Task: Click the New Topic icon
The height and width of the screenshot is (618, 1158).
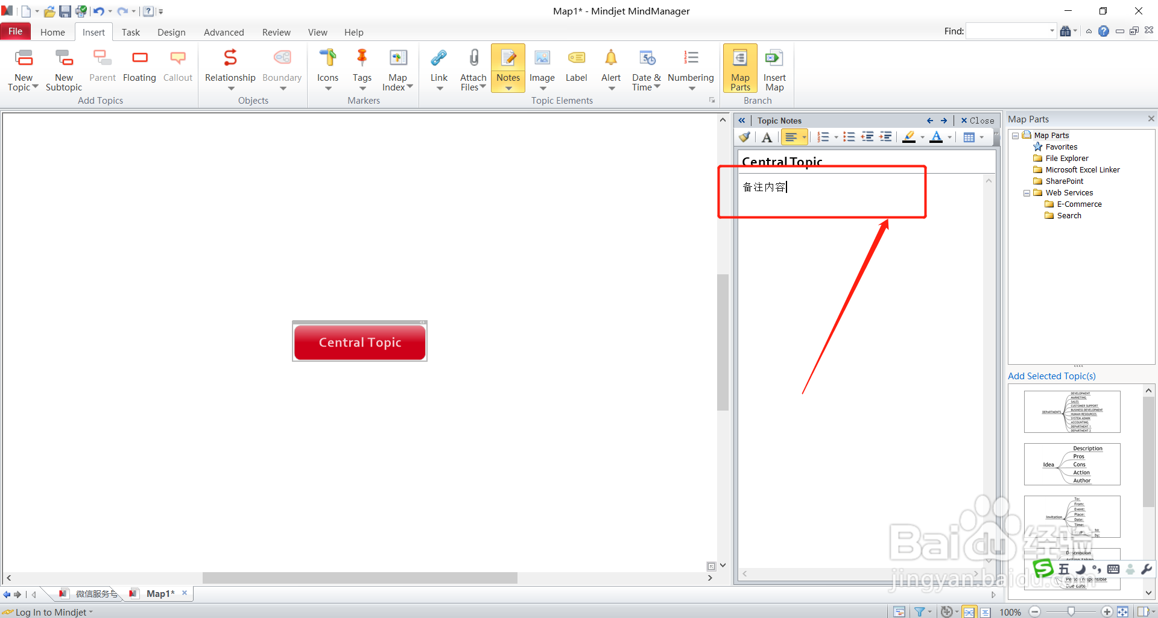Action: tap(24, 58)
